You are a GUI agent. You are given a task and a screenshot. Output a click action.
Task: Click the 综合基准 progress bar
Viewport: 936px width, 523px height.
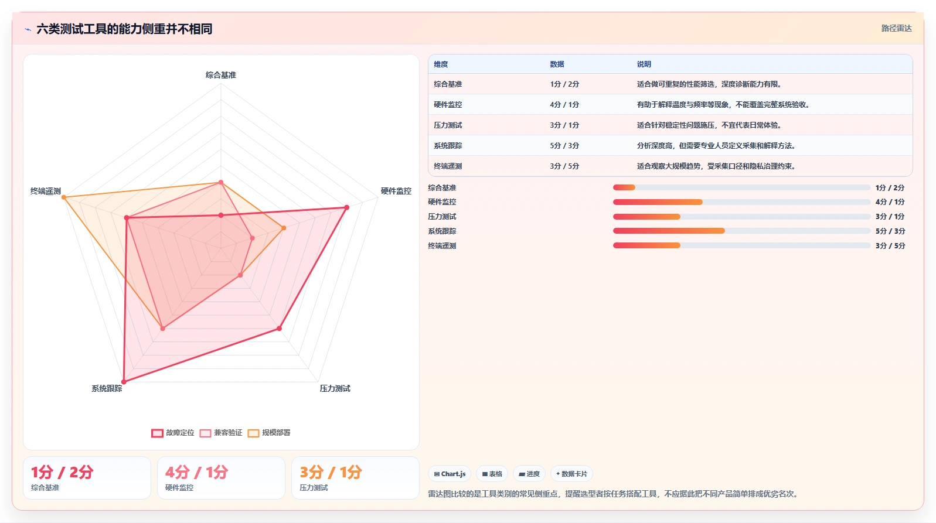click(x=741, y=187)
